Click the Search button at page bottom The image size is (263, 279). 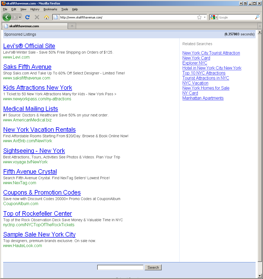point(153,267)
